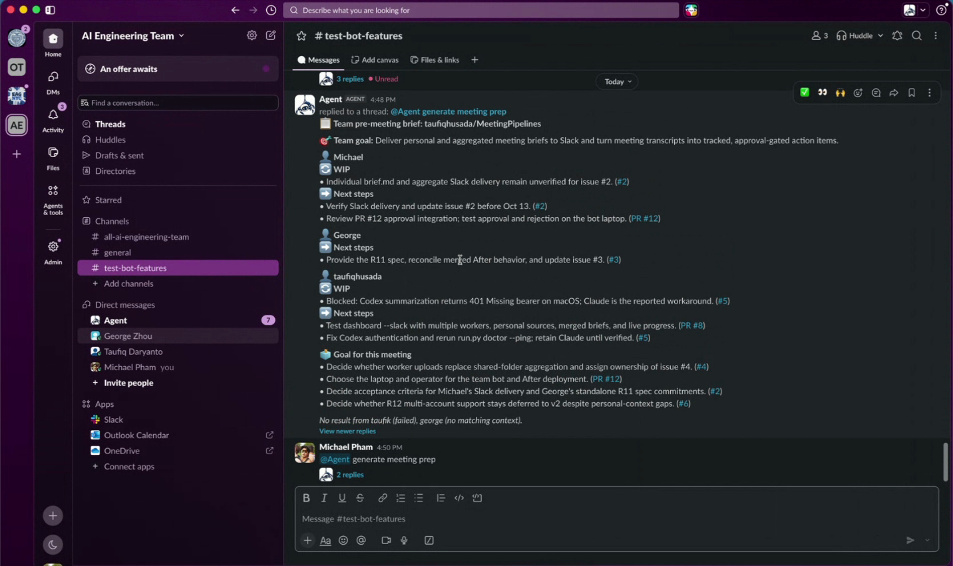Open the PR #8 link
The height and width of the screenshot is (566, 953).
tap(691, 326)
